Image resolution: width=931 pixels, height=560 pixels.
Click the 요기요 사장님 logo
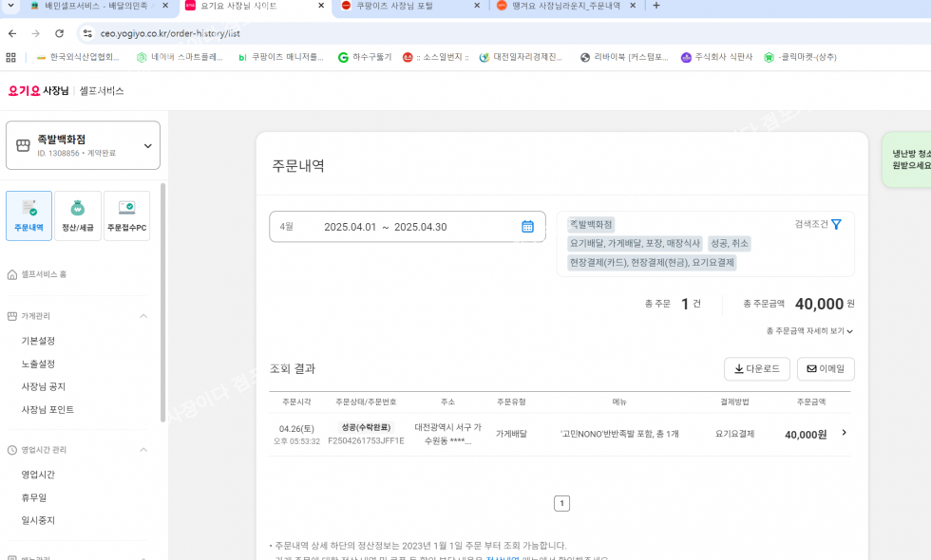(38, 91)
